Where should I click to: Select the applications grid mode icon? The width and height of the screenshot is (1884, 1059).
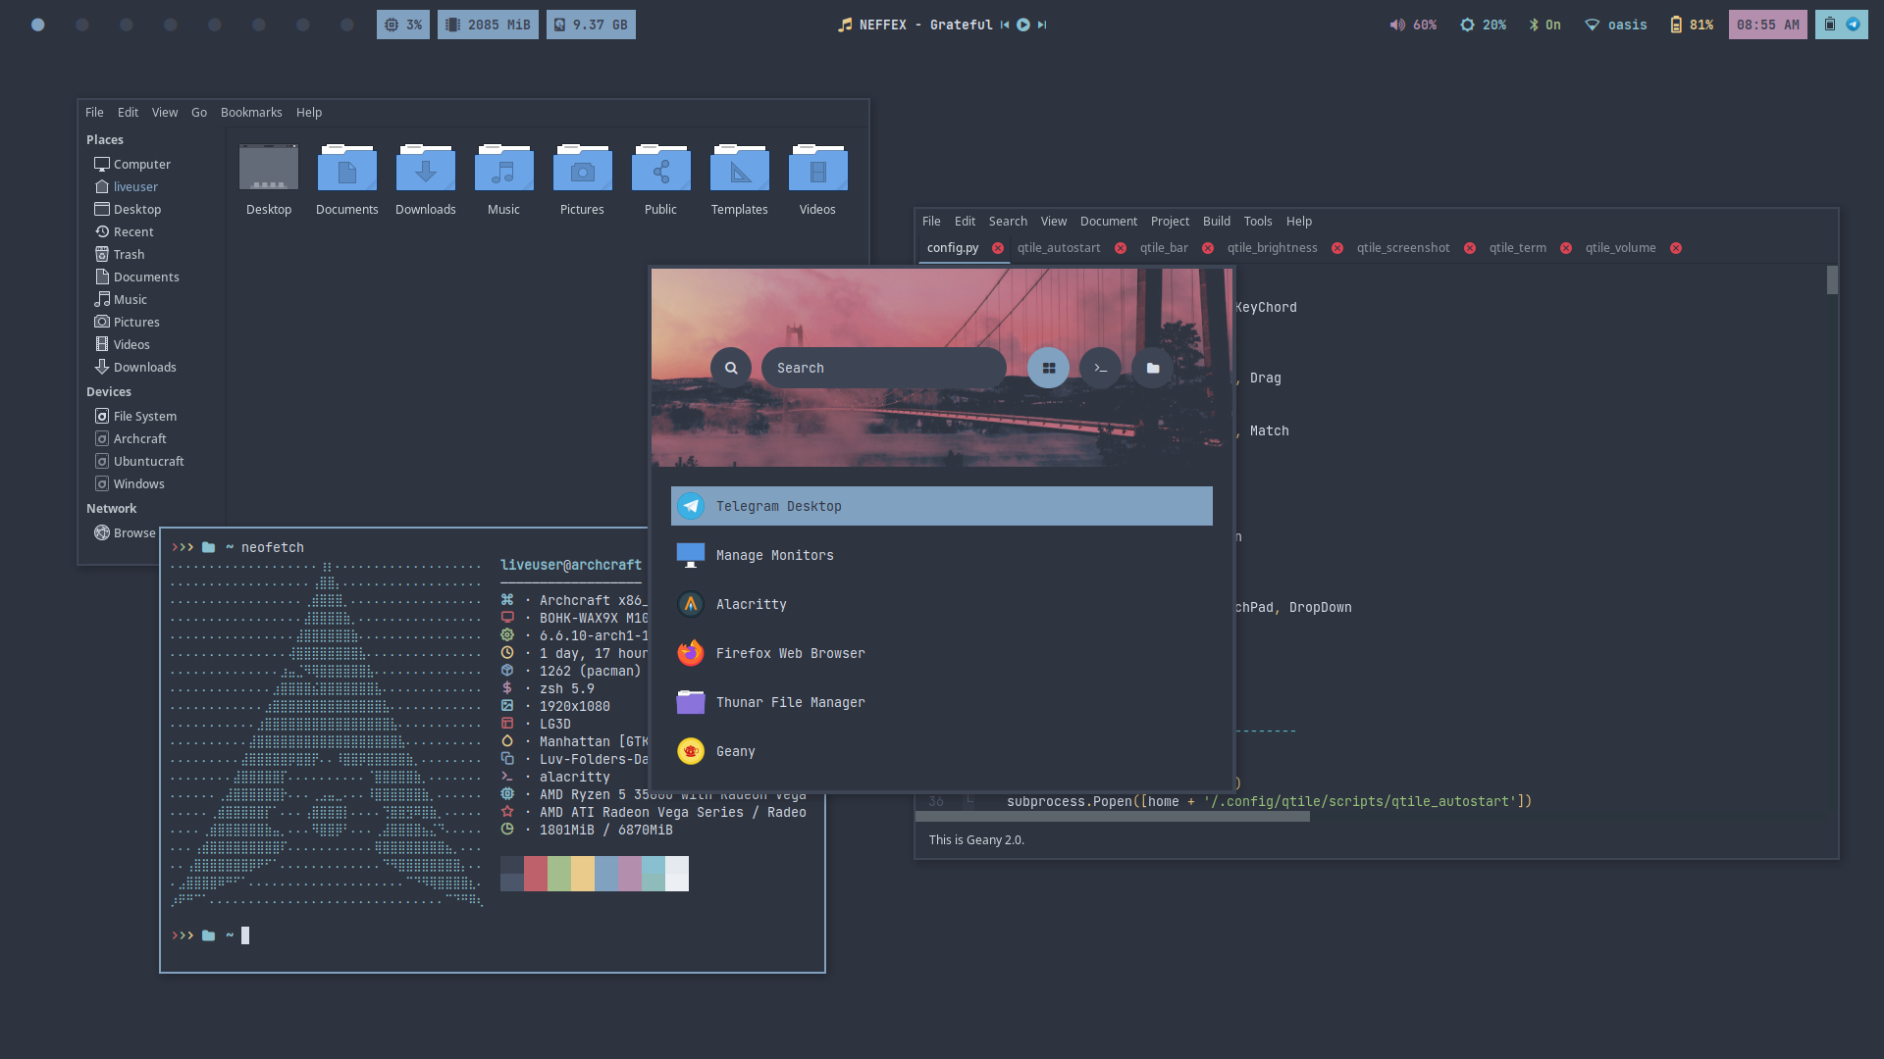[x=1048, y=368]
